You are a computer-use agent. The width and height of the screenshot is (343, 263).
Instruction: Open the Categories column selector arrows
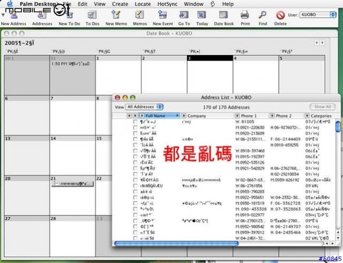pyautogui.click(x=307, y=116)
